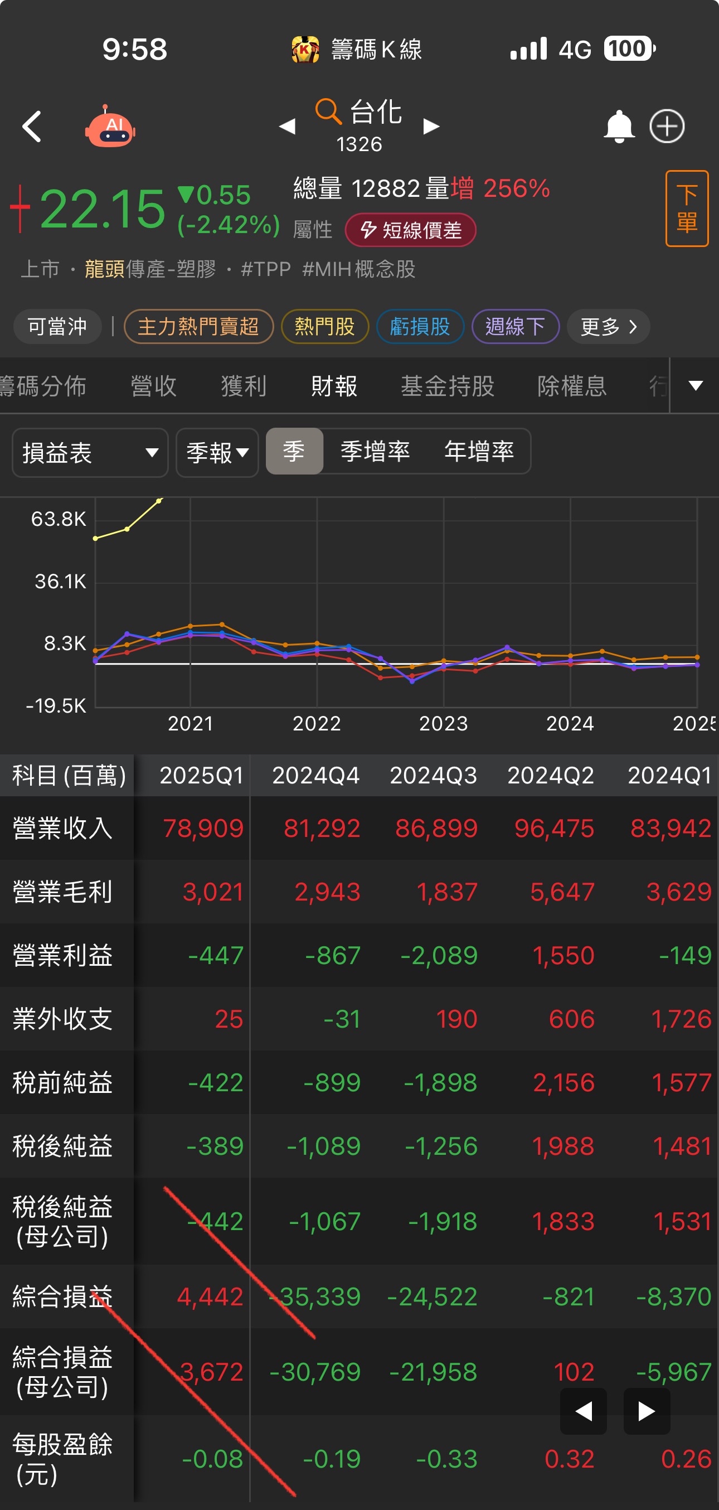This screenshot has height=1510, width=719.
Task: Open the AI robot assistant
Action: tap(110, 127)
